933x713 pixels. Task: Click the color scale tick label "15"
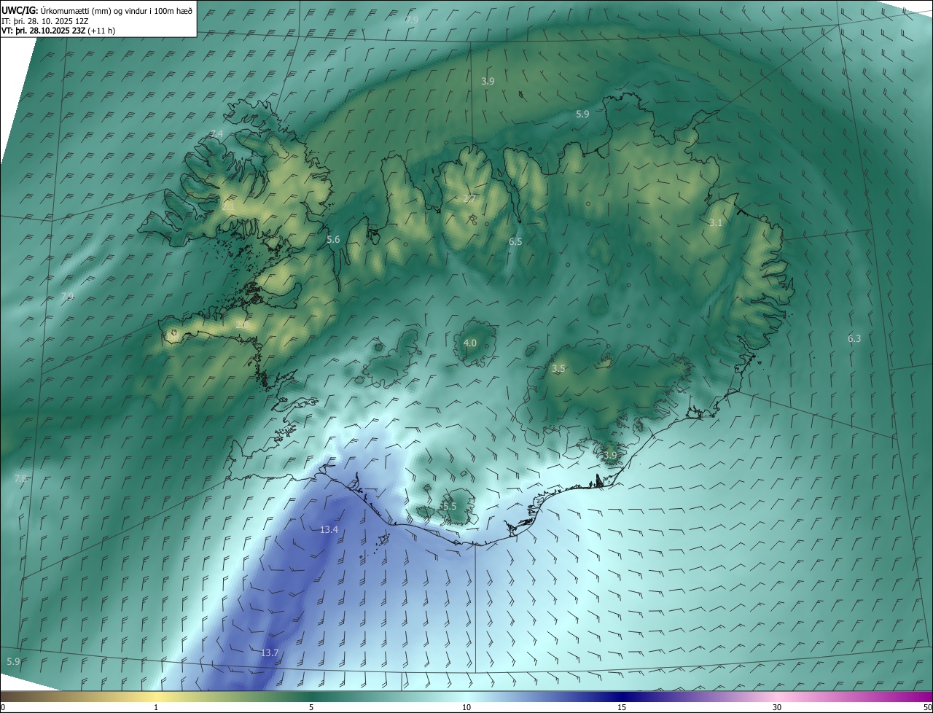[622, 707]
